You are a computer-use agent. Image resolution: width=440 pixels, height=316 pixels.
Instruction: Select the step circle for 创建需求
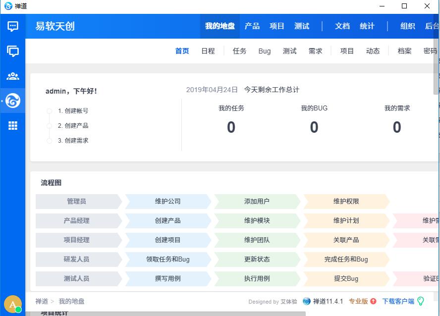(49, 141)
